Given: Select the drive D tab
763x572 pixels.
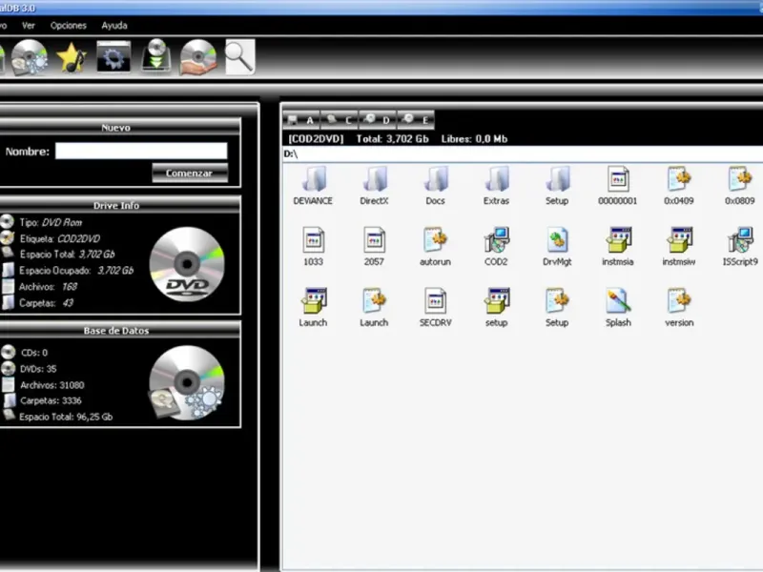Looking at the screenshot, I should tap(378, 120).
